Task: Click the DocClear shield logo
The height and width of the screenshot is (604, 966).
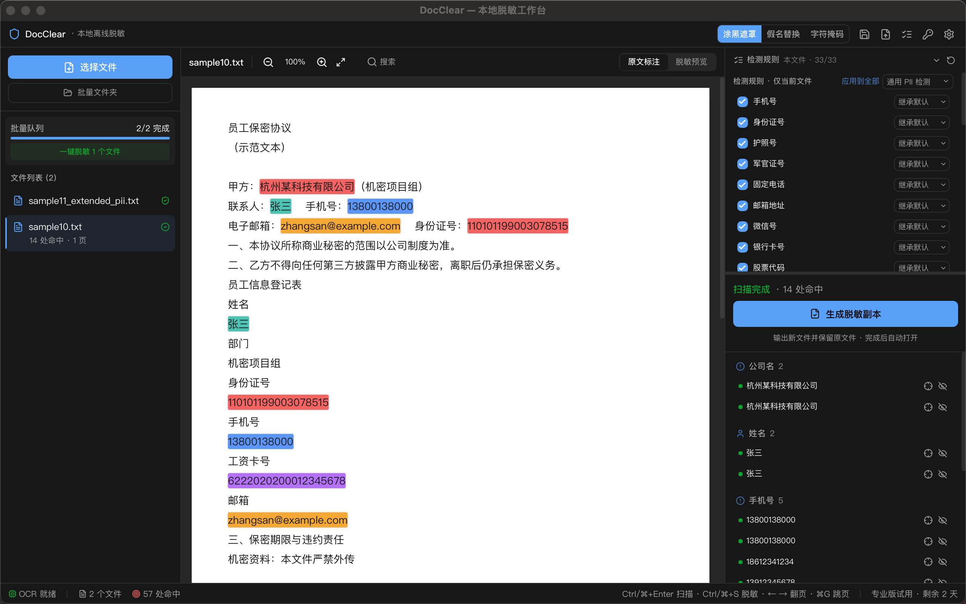Action: click(14, 34)
